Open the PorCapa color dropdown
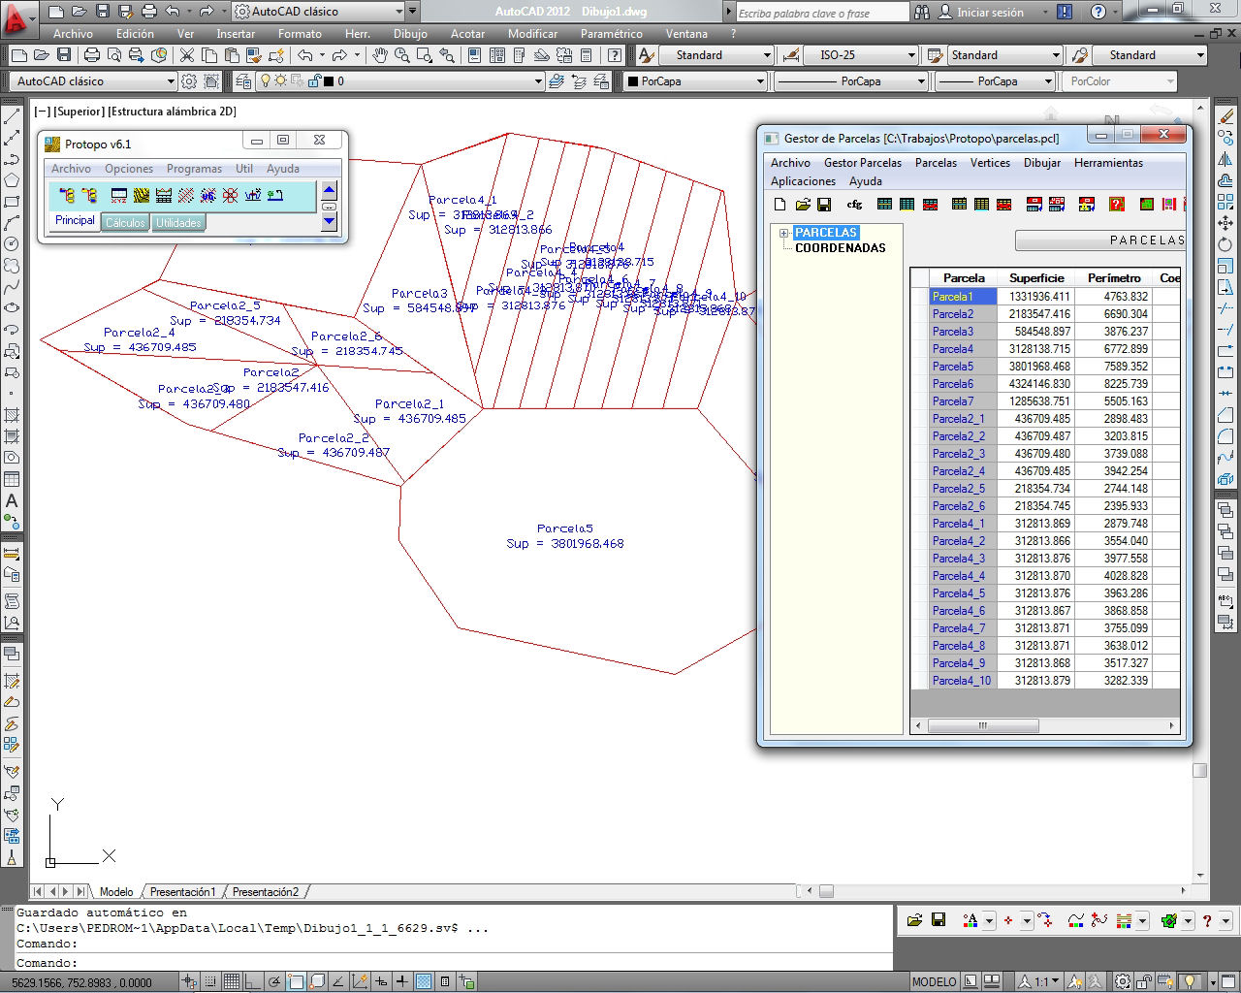 [x=695, y=81]
